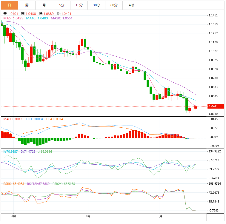Select the 日 daily timeframe tab
Screen dimensions: 226x224
pyautogui.click(x=9, y=5)
